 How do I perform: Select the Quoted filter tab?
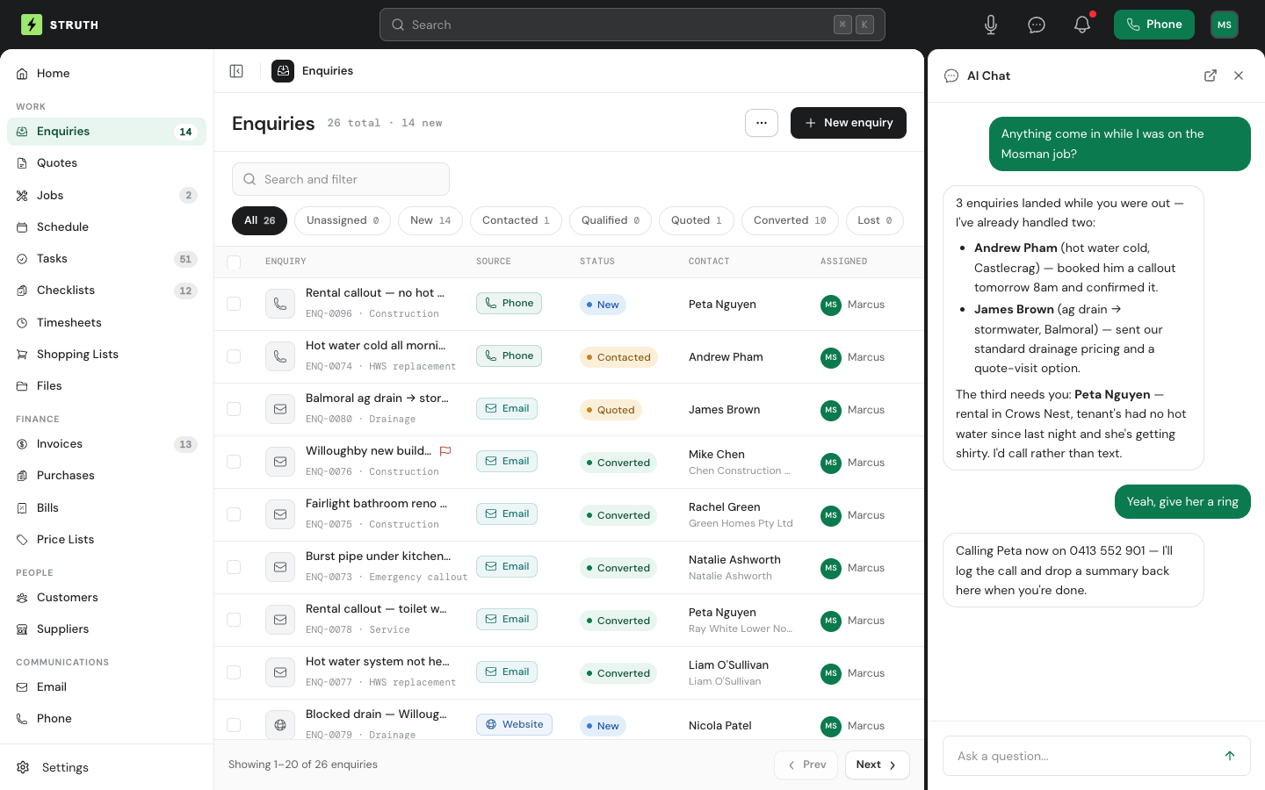pyautogui.click(x=697, y=220)
